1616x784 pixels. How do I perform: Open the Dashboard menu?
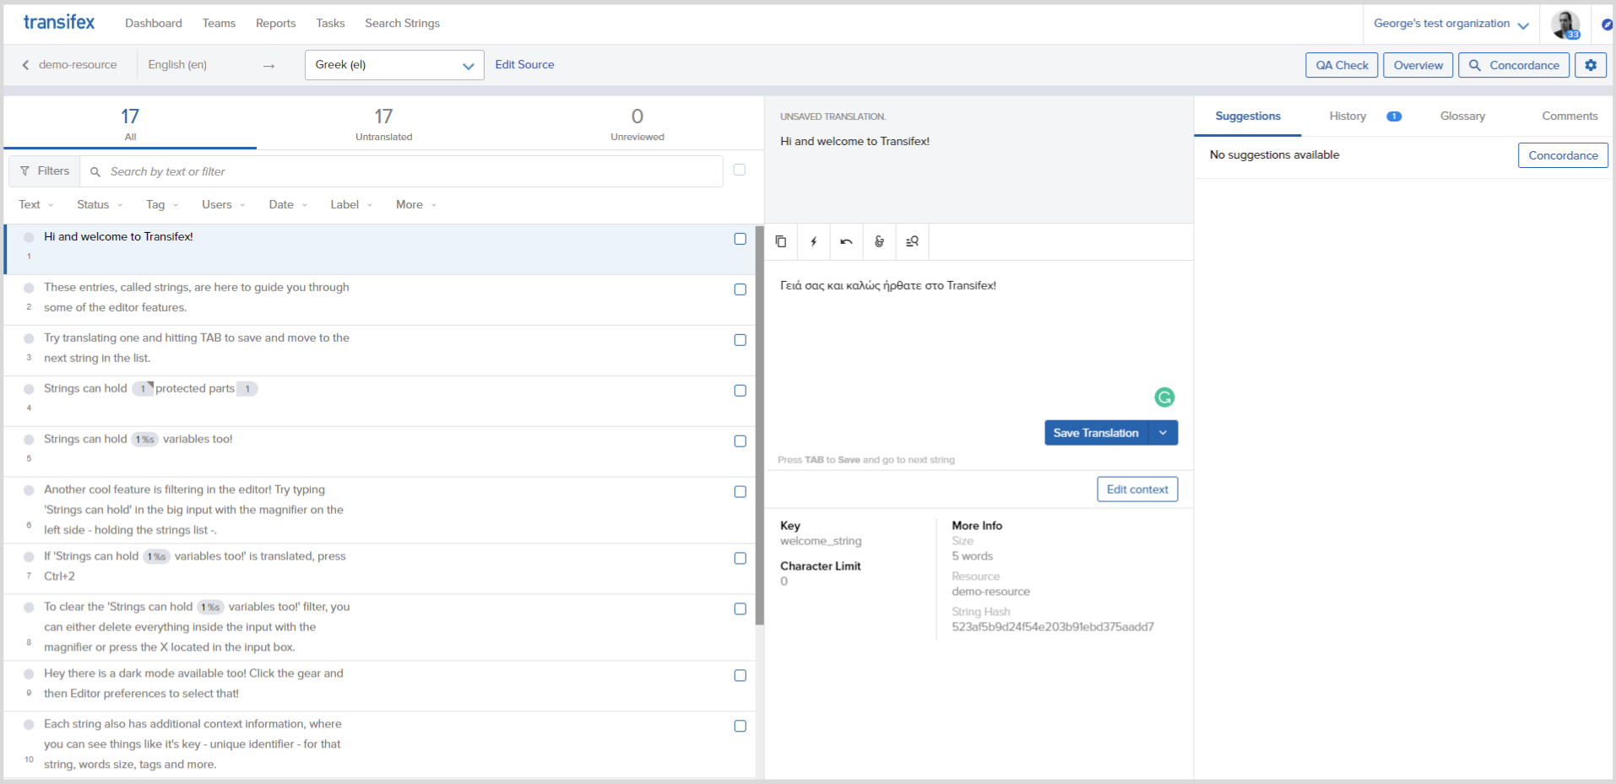pos(154,24)
